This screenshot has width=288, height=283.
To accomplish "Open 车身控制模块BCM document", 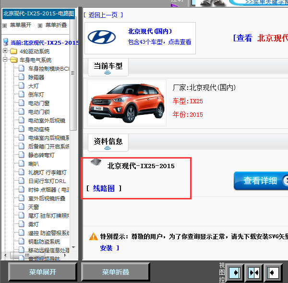I will pyautogui.click(x=48, y=69).
